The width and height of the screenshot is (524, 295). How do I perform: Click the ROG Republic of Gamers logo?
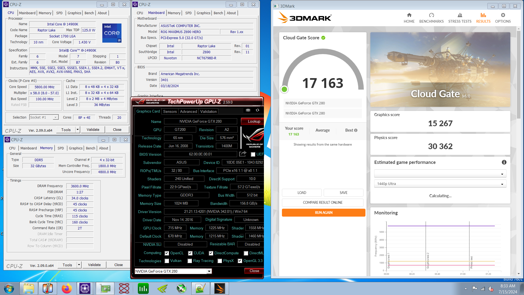click(252, 138)
